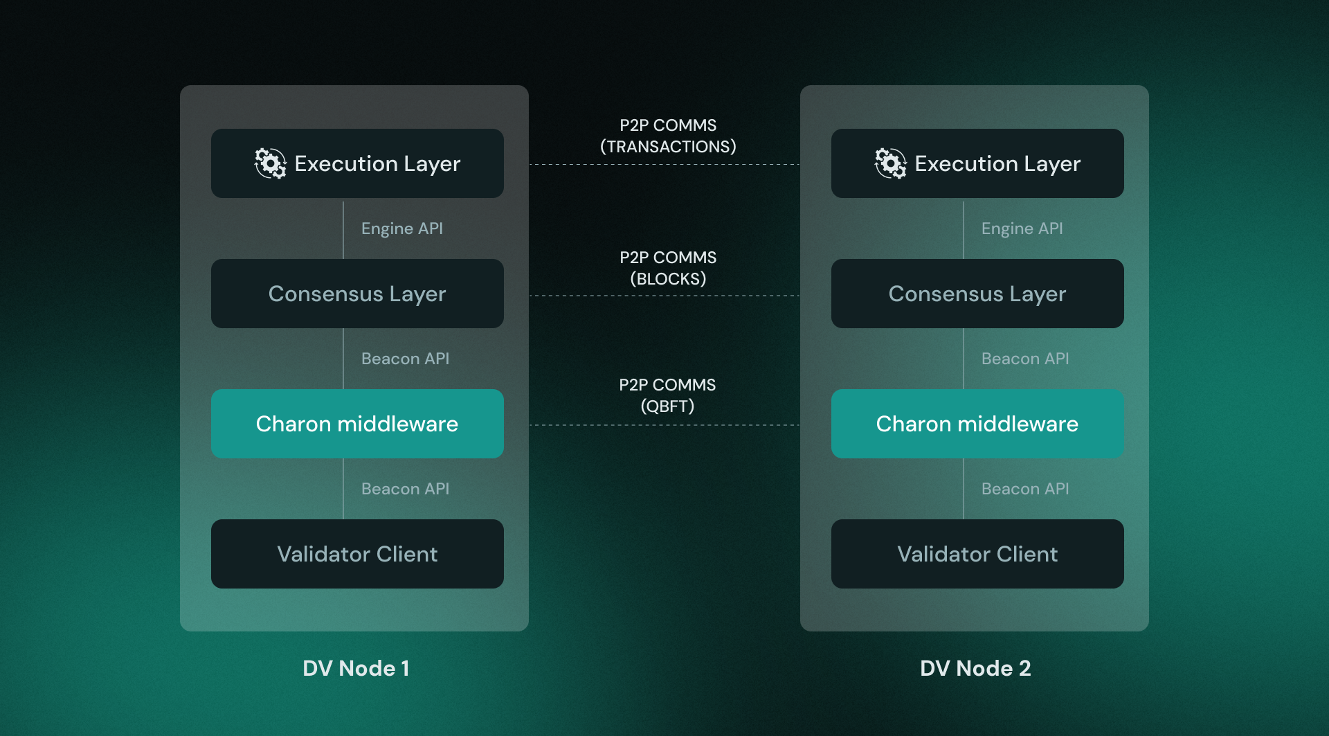Click the upper Beacon API label in DV Node 1
This screenshot has width=1329, height=736.
[405, 359]
